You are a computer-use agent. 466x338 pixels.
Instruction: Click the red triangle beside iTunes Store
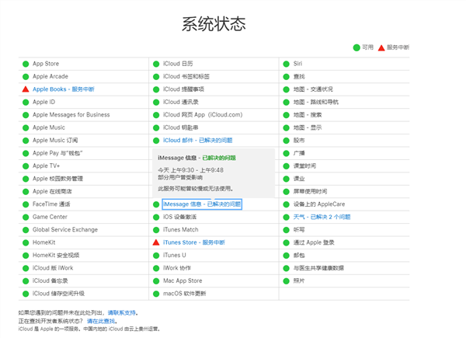click(x=156, y=242)
